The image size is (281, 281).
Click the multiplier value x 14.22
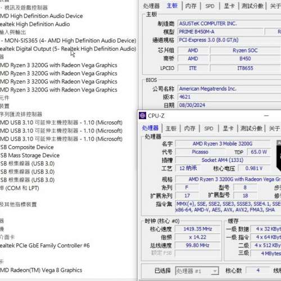(x=198, y=237)
